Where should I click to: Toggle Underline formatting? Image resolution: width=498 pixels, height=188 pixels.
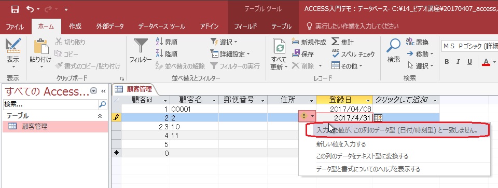(x=470, y=62)
